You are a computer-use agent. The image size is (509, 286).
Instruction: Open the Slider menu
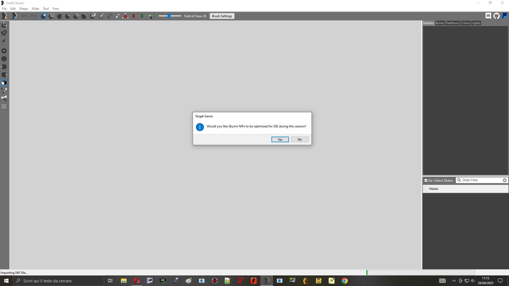click(36, 9)
